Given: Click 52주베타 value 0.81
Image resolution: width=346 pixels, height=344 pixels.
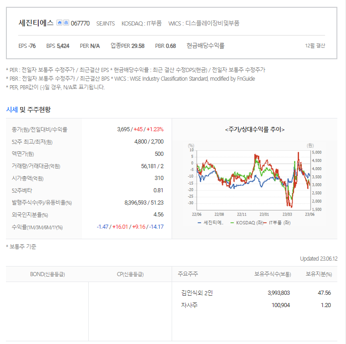Looking at the screenshot, I should point(158,190).
